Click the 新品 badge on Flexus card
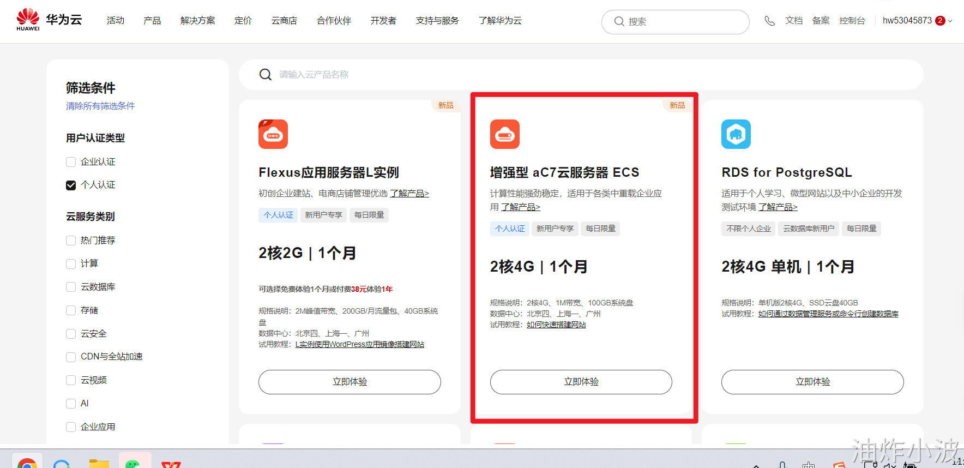This screenshot has height=468, width=964. pos(445,106)
